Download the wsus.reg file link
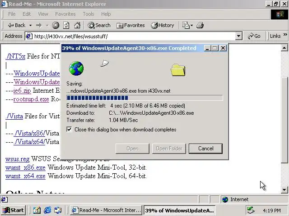The image size is (289, 216). (x=17, y=159)
